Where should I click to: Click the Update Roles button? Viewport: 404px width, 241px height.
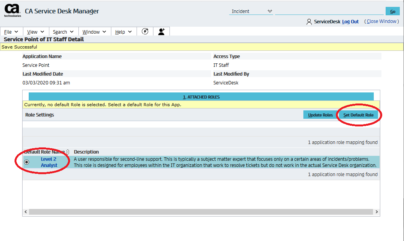tap(320, 115)
